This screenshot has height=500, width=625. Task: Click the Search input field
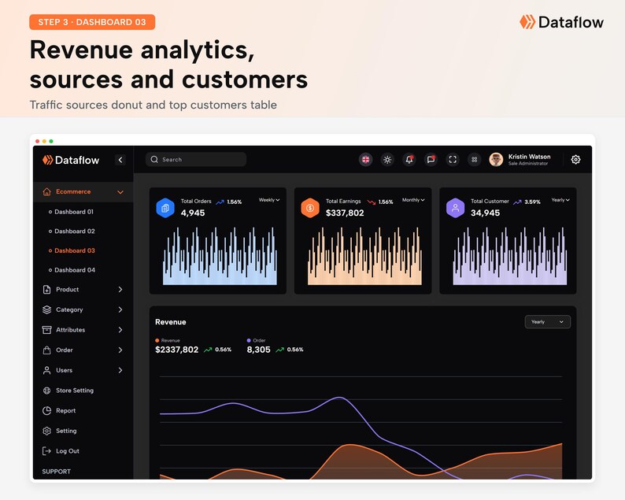tap(196, 160)
